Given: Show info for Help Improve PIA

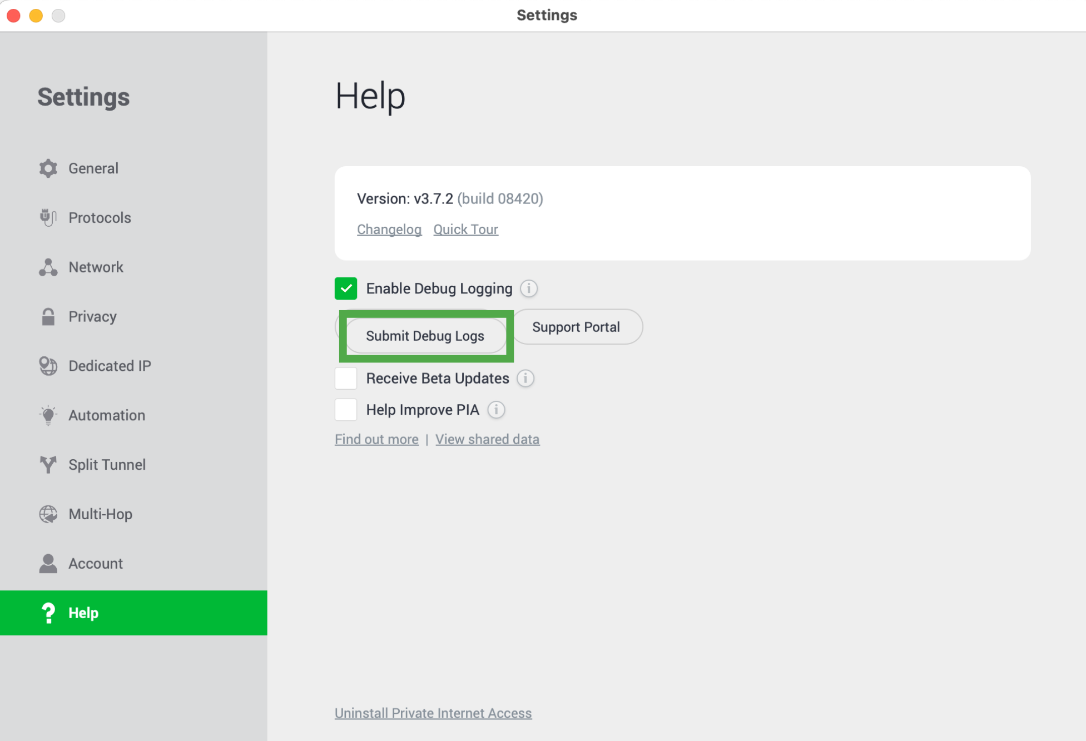Looking at the screenshot, I should click(x=496, y=410).
